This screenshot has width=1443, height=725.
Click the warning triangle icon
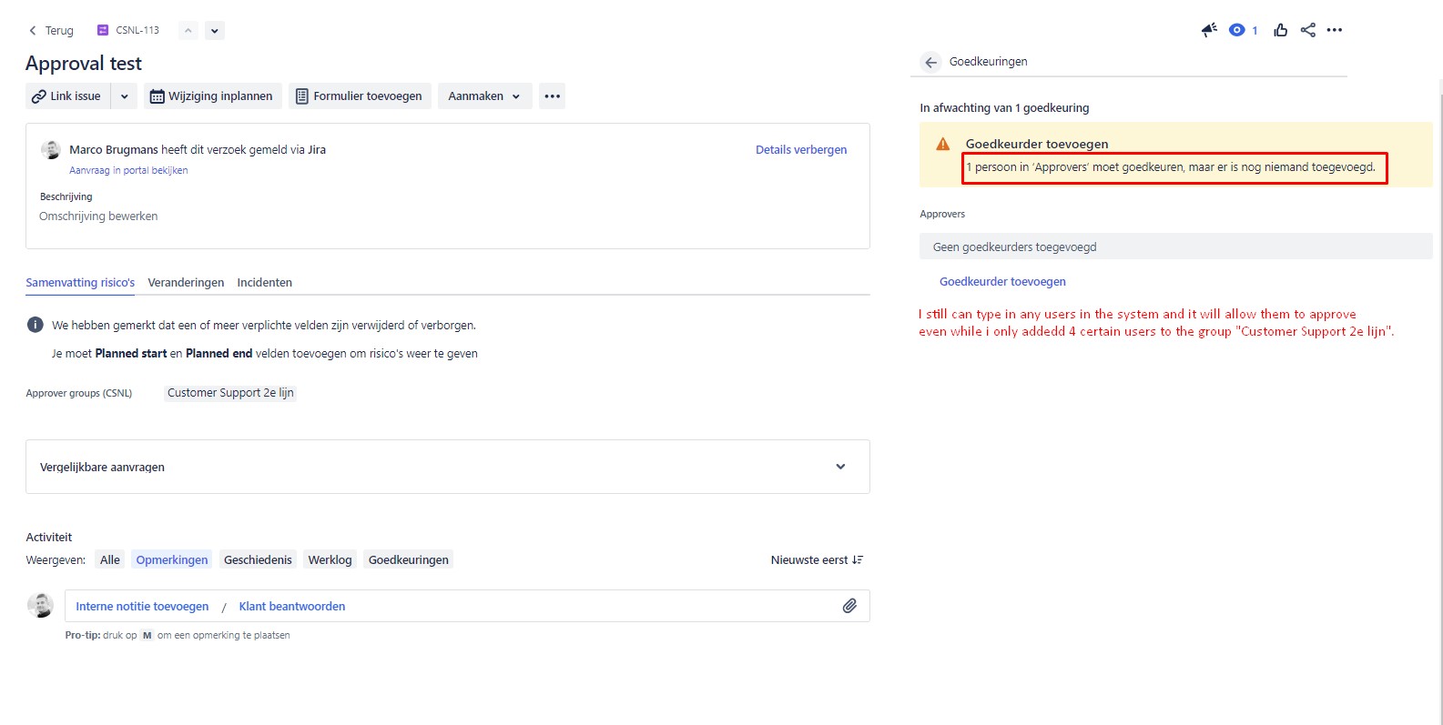(943, 144)
